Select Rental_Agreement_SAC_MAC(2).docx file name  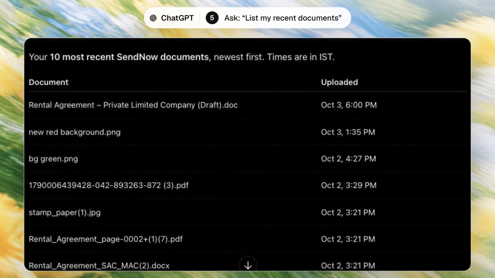pos(99,266)
